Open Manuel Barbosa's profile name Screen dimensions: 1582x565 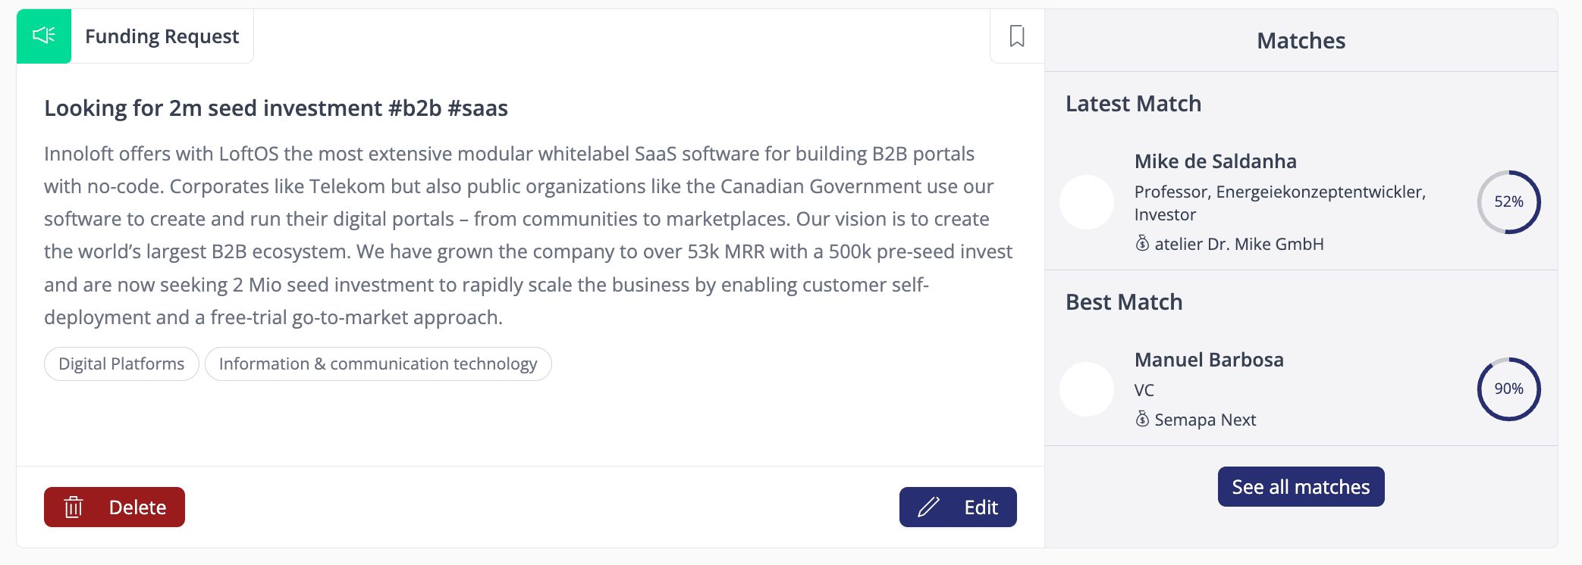pos(1209,360)
